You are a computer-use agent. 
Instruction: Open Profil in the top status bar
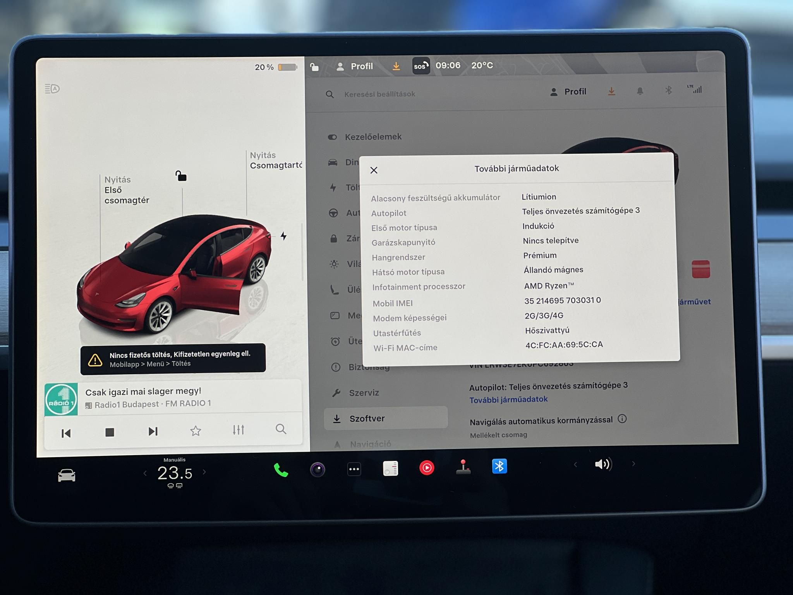coord(354,66)
